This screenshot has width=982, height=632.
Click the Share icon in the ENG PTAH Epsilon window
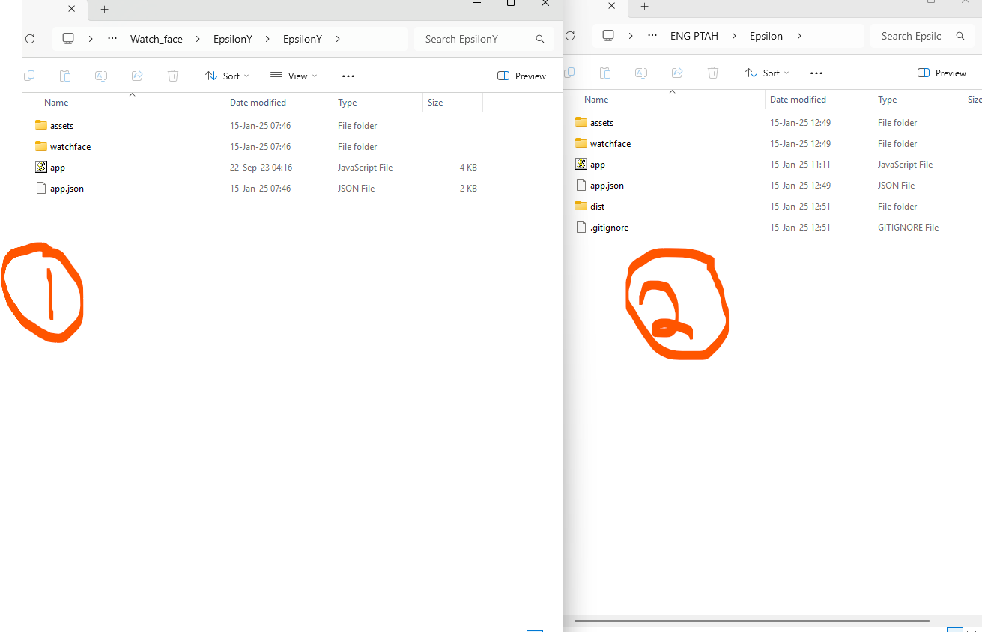(677, 73)
